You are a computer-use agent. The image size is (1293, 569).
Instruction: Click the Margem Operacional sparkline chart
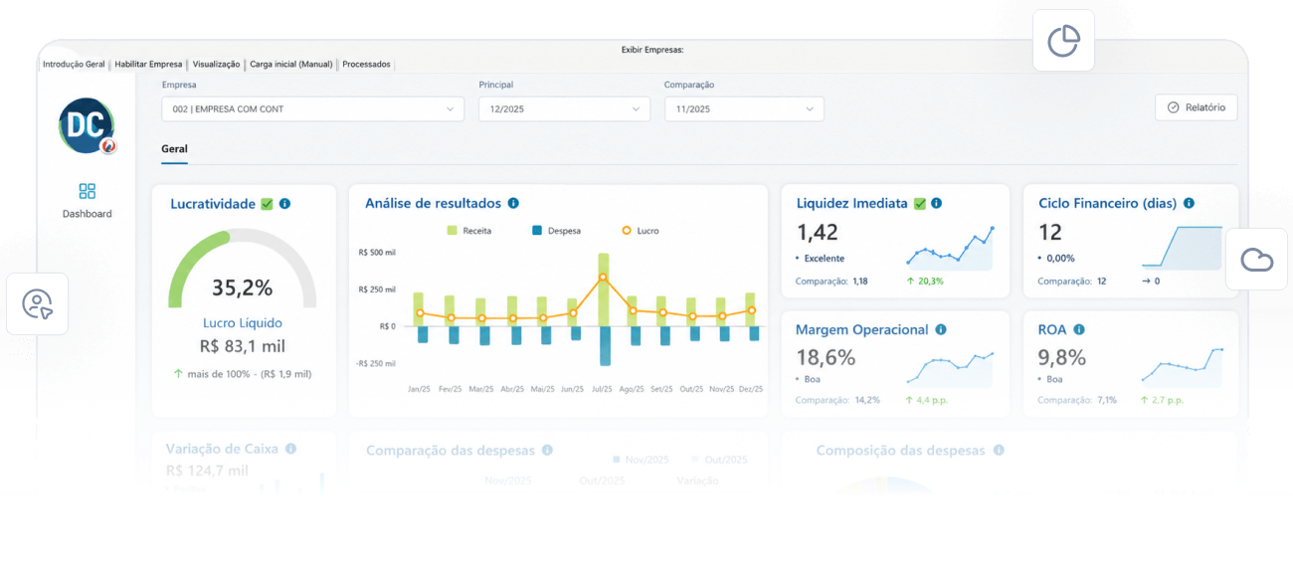(950, 369)
